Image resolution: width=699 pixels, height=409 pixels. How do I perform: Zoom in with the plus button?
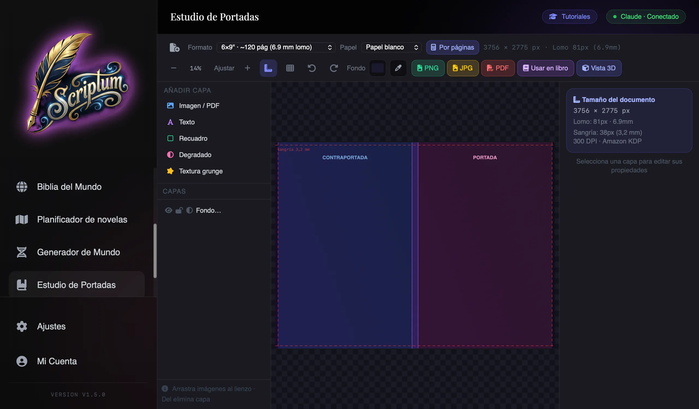point(247,68)
